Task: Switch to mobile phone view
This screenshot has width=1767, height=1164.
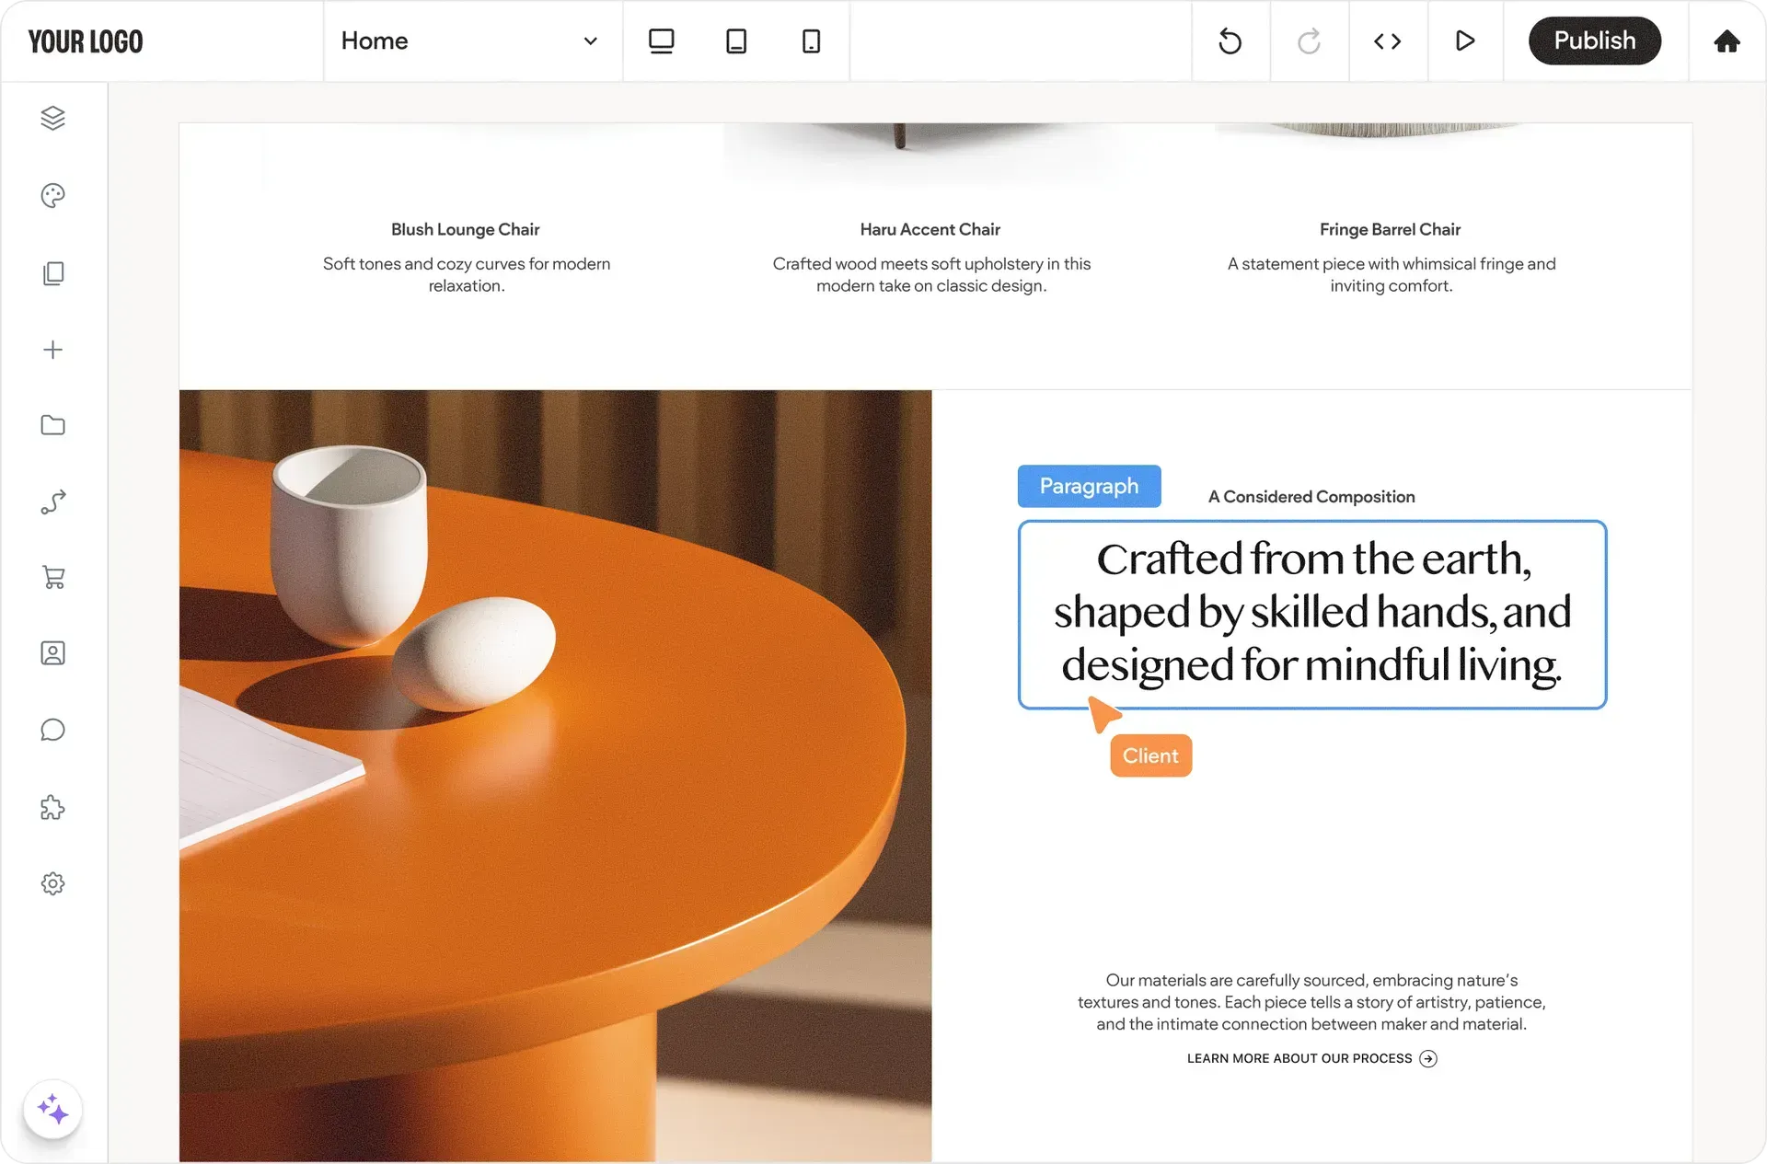Action: 811,41
